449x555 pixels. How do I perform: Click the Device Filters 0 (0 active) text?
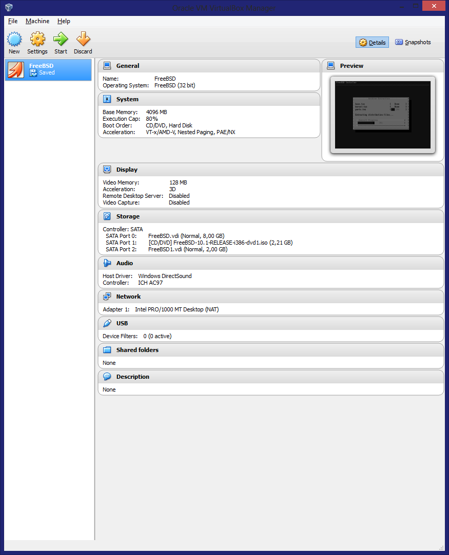(x=158, y=336)
